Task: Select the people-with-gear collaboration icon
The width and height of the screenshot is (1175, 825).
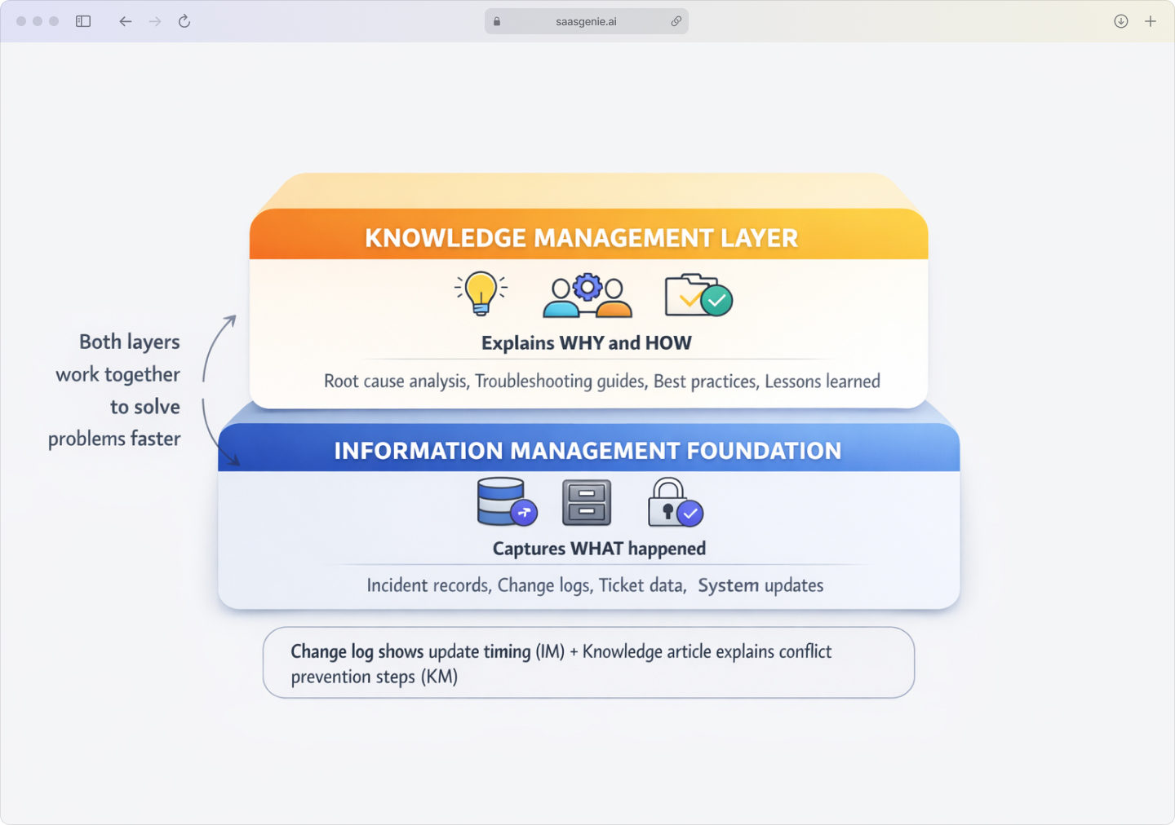Action: 587,295
